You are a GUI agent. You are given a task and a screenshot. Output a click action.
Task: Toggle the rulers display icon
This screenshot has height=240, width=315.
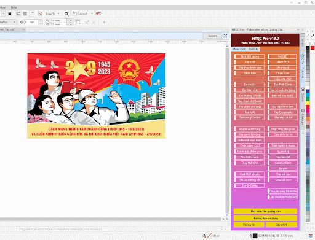[x=18, y=14]
